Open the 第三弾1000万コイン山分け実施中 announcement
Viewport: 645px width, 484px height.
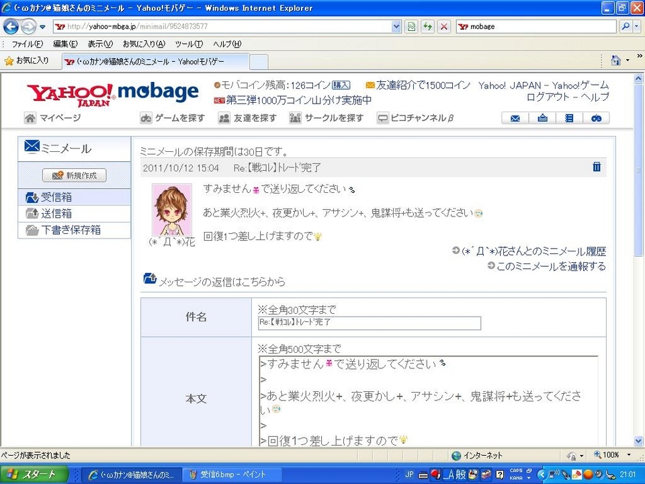(x=298, y=100)
